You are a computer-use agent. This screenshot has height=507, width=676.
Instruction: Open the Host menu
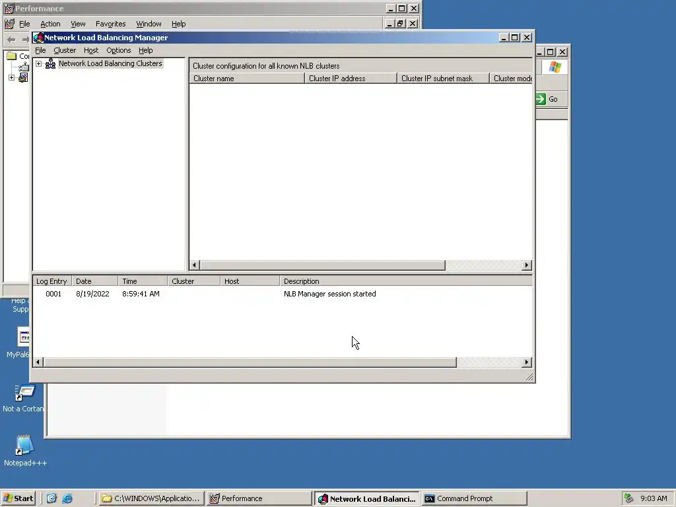(x=91, y=50)
